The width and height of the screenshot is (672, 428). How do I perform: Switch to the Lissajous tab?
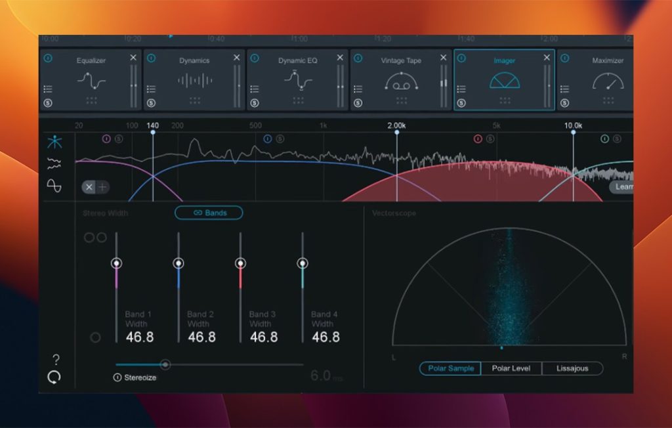tap(572, 368)
